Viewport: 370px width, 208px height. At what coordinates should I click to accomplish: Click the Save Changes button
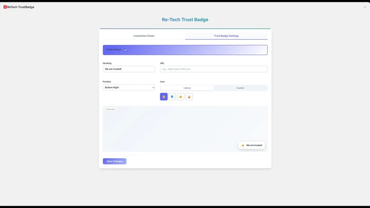coord(114,161)
